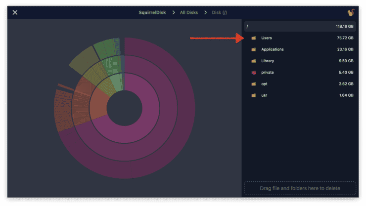The width and height of the screenshot is (366, 206).
Task: Click the usr folder icon
Action: click(254, 95)
